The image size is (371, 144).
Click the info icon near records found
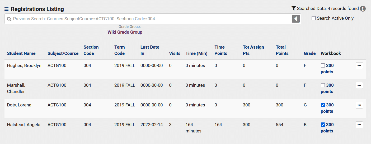point(363,9)
